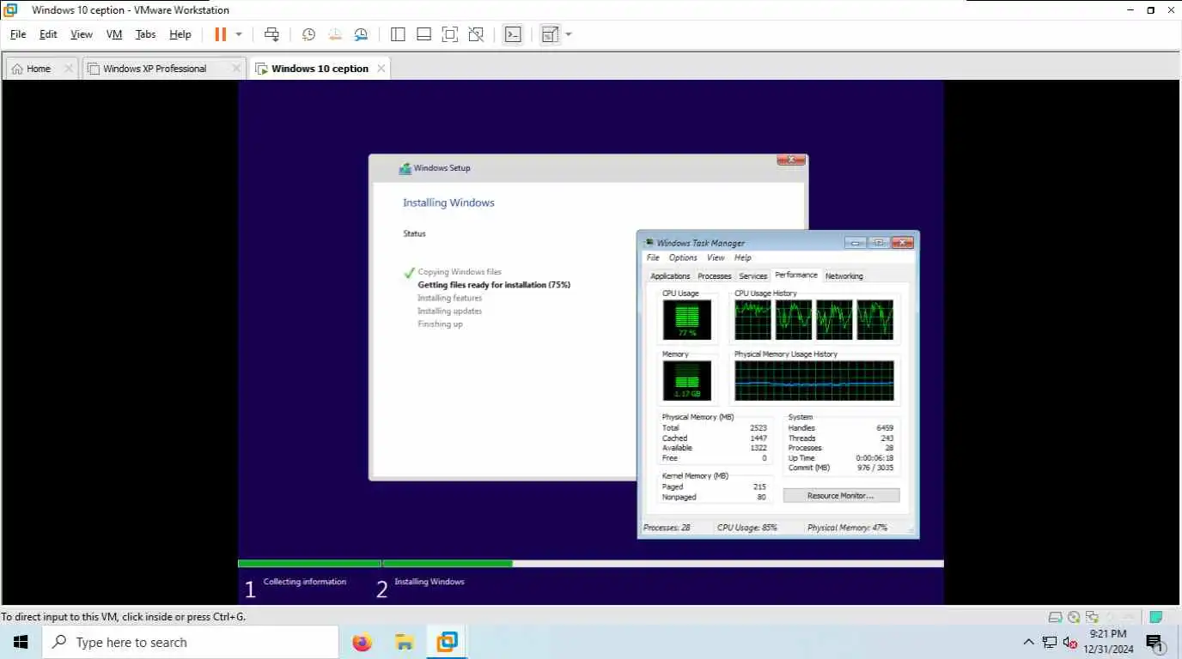Open File Explorer from the taskbar
Viewport: 1182px width, 659px height.
tap(405, 642)
